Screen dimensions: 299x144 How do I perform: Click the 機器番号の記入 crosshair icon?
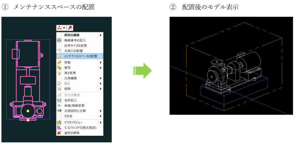(x=59, y=40)
